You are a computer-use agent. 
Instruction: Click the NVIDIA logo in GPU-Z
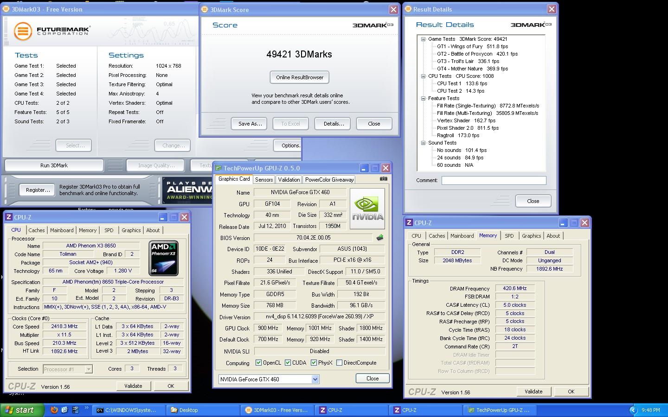367,208
